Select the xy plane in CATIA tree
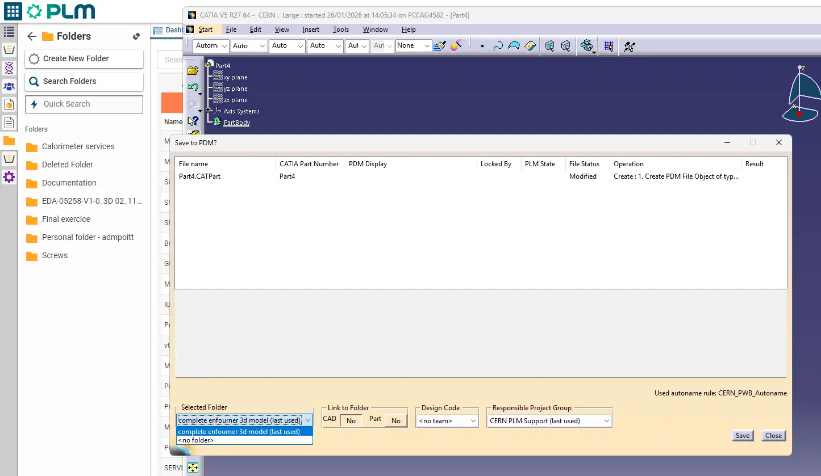Viewport: 821px width, 476px height. click(235, 77)
